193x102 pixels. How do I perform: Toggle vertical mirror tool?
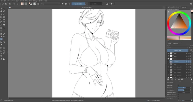click(112, 4)
